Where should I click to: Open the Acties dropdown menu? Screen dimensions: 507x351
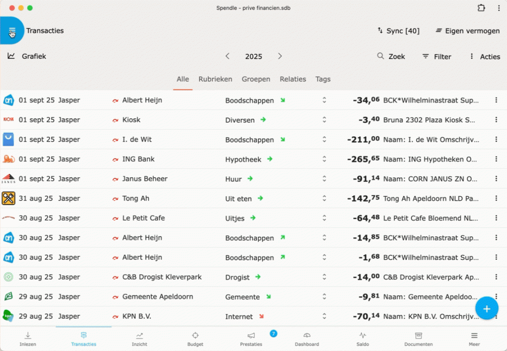pos(485,56)
